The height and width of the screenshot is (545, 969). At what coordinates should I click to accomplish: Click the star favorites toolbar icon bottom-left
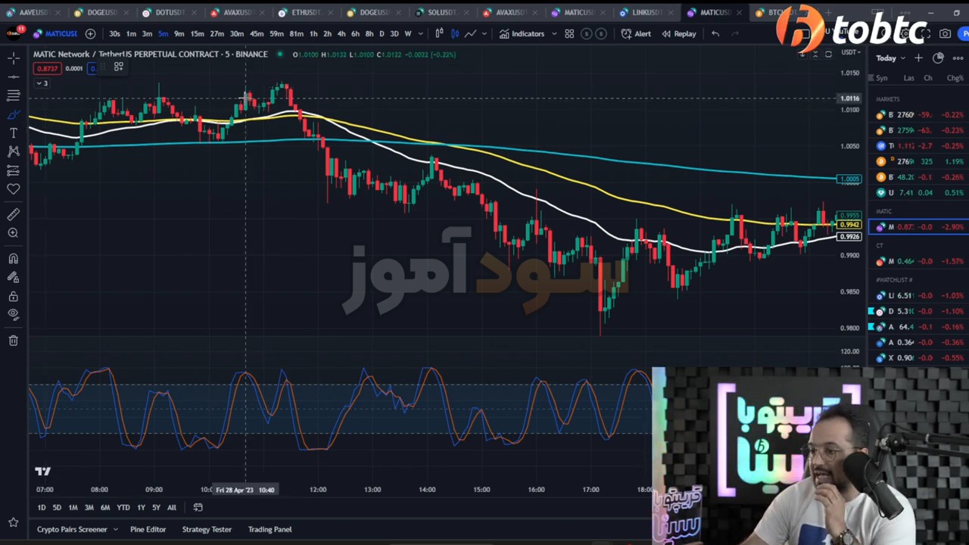[14, 522]
